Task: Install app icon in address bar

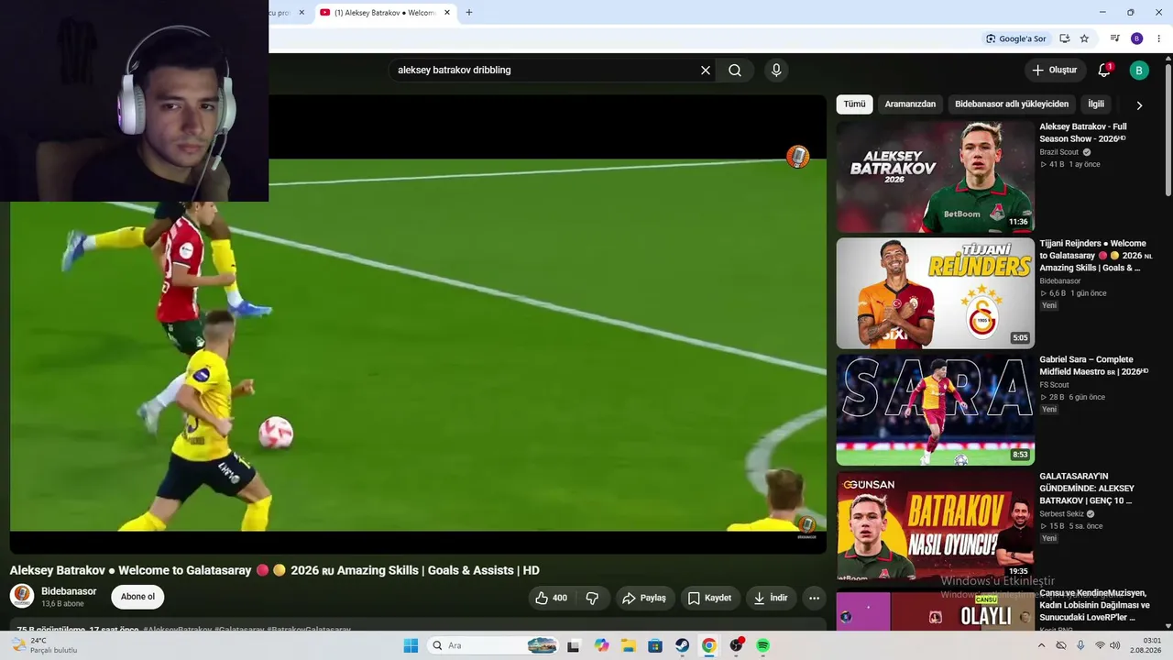Action: coord(1064,38)
